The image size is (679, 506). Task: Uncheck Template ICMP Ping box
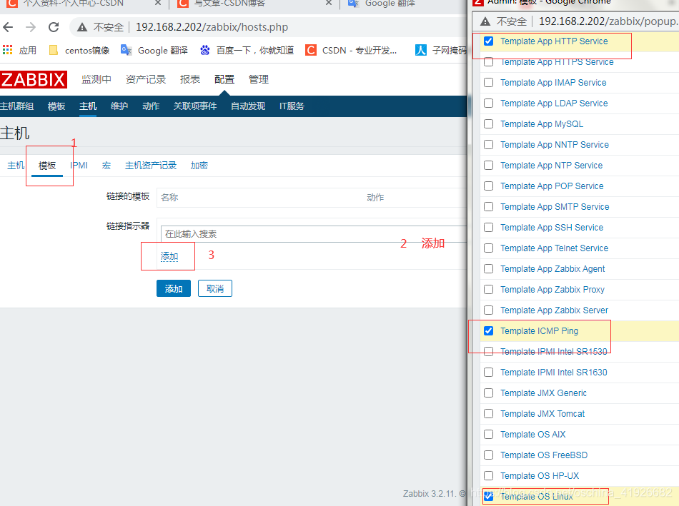488,331
